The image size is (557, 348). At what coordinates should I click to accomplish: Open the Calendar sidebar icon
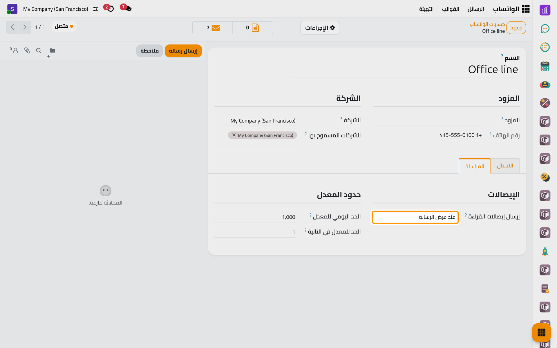(x=545, y=66)
